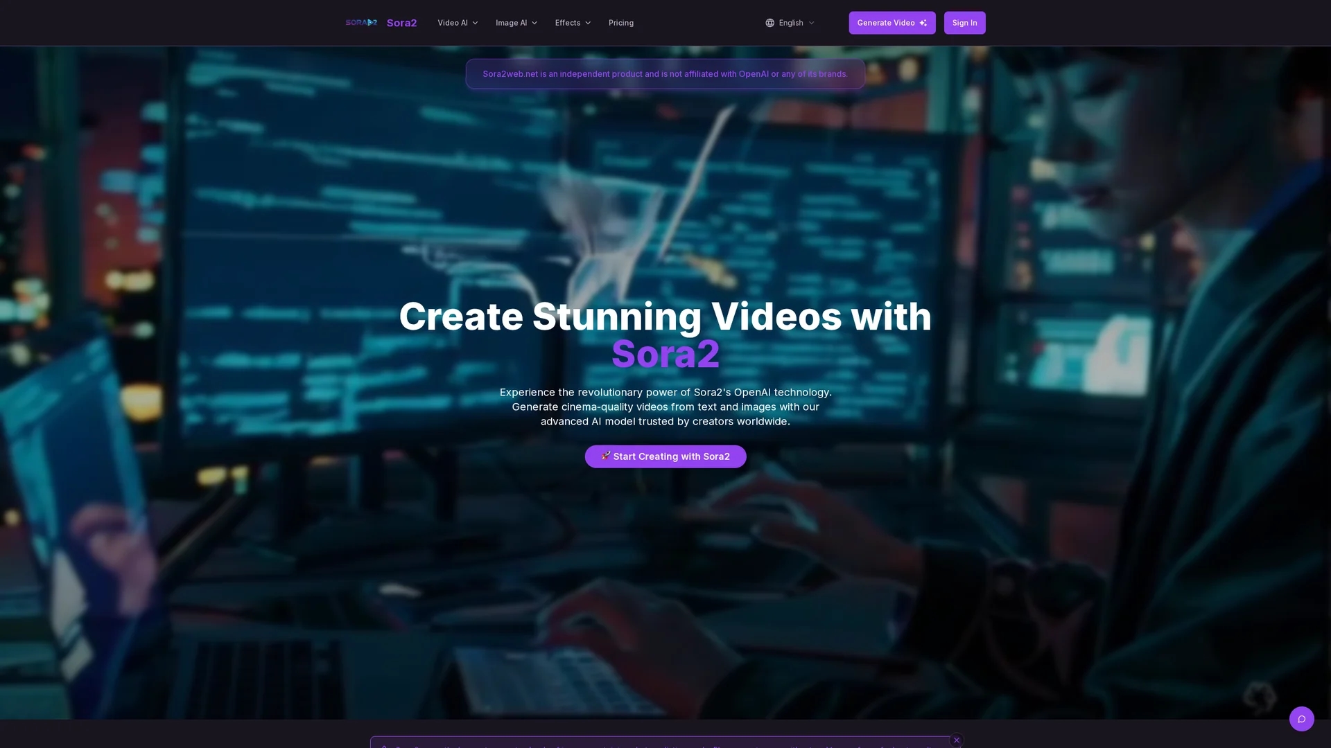Viewport: 1331px width, 748px height.
Task: Expand the Effects menu
Action: tap(573, 23)
